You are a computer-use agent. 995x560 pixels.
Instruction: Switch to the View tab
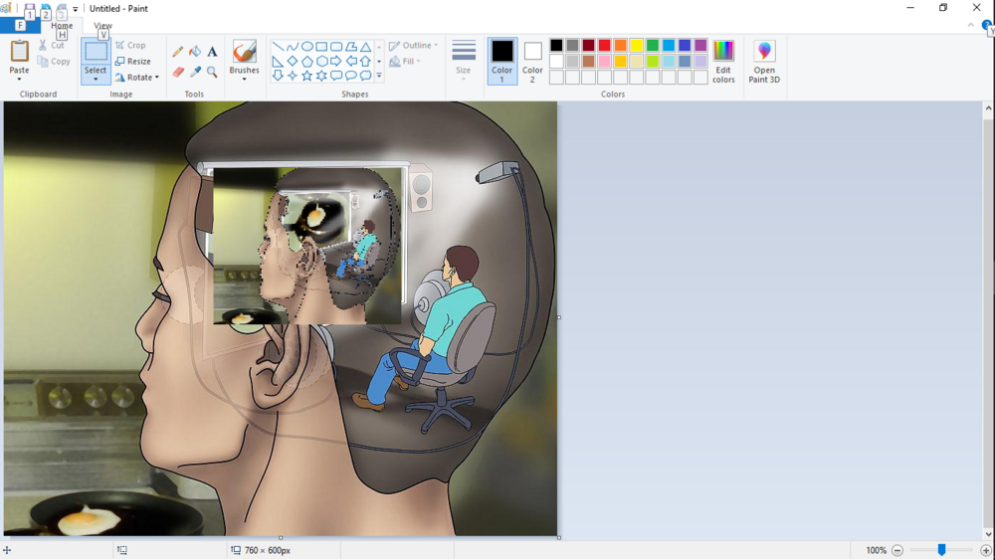click(102, 26)
